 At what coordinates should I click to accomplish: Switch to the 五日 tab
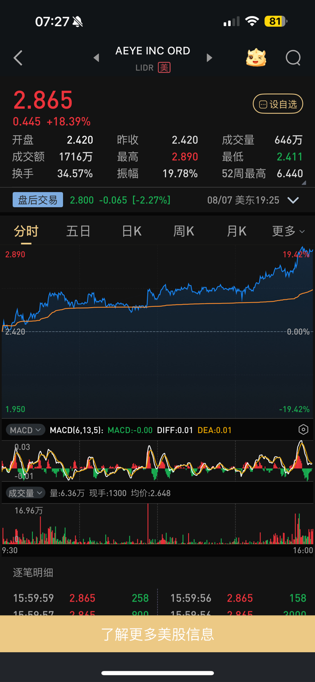[x=78, y=231]
